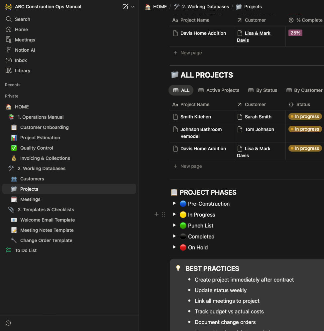The height and width of the screenshot is (331, 324).
Task: Expand the Pre-Construction toggle
Action: [174, 204]
